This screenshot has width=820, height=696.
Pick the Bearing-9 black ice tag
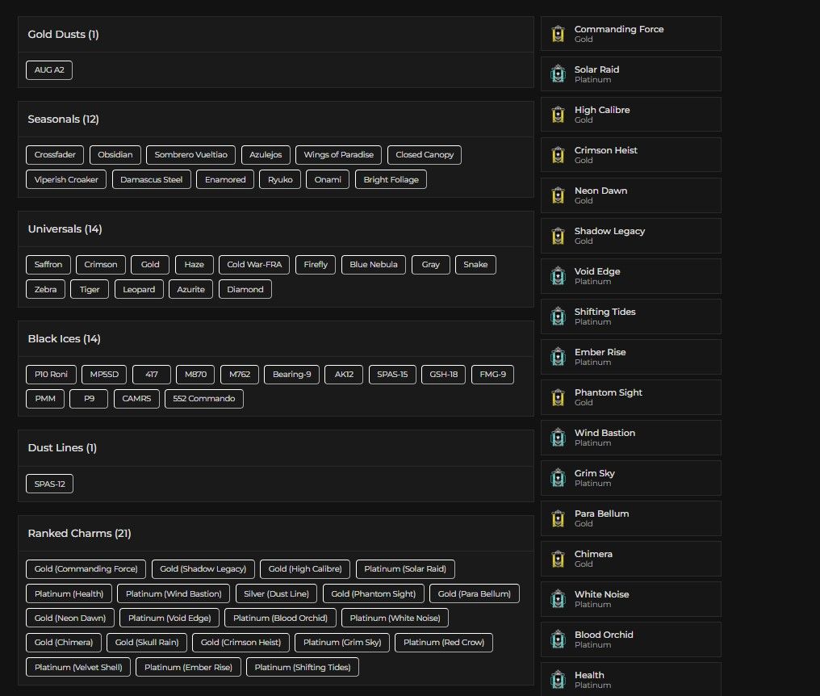[x=292, y=375]
